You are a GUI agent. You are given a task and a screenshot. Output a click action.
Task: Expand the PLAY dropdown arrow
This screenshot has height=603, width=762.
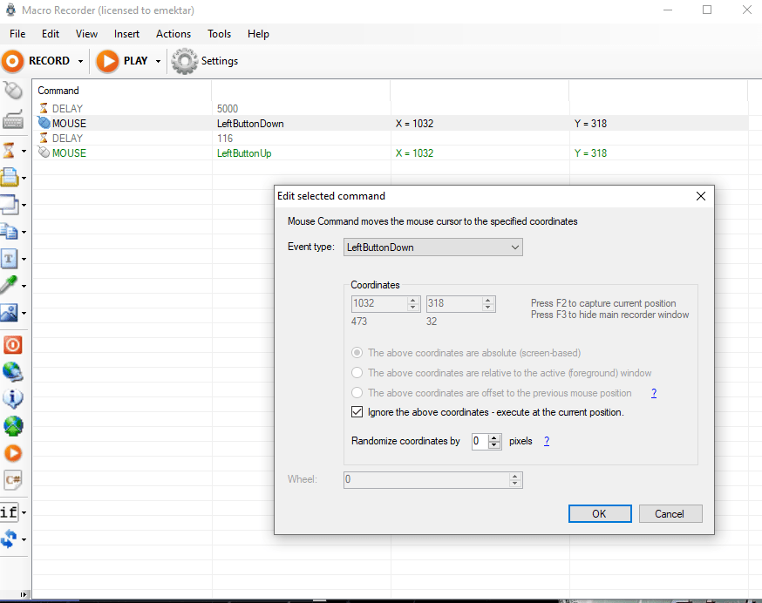tap(158, 61)
